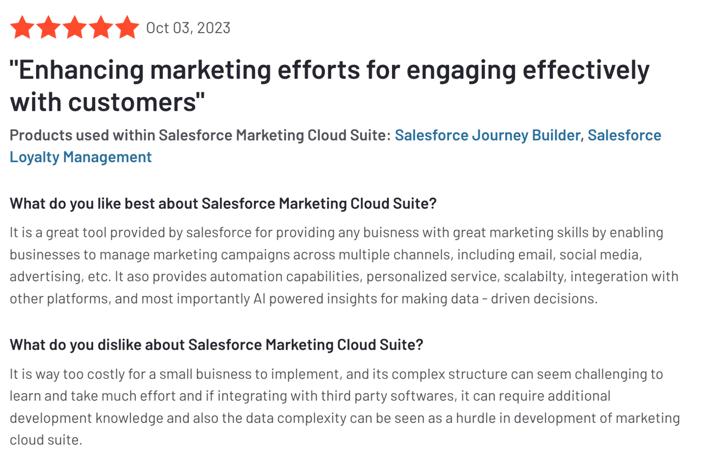Screen dimensions: 711x461
Task: Click the line starting "other platforms, and most"
Action: pos(303,299)
